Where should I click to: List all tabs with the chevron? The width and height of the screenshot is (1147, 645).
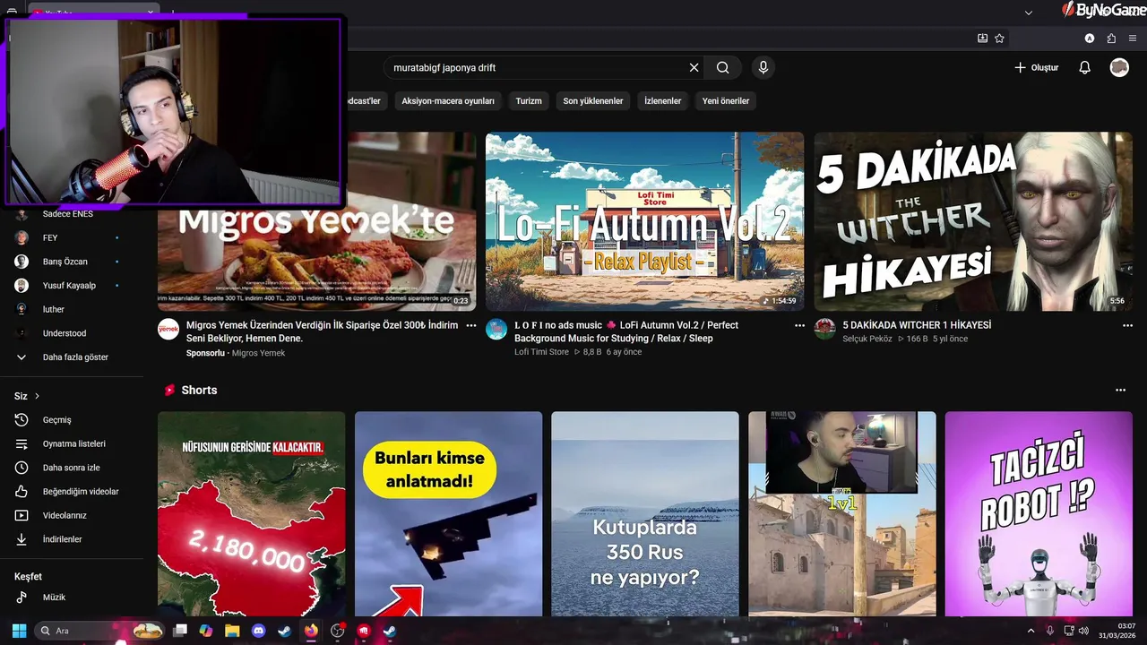(x=1029, y=13)
